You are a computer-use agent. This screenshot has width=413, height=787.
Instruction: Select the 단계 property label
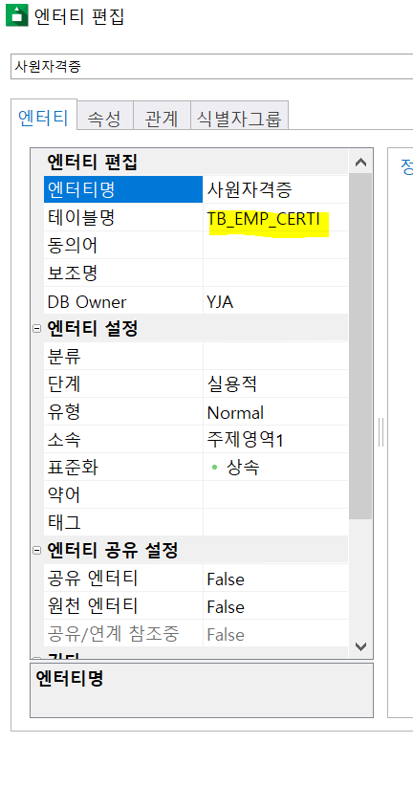pyautogui.click(x=64, y=384)
